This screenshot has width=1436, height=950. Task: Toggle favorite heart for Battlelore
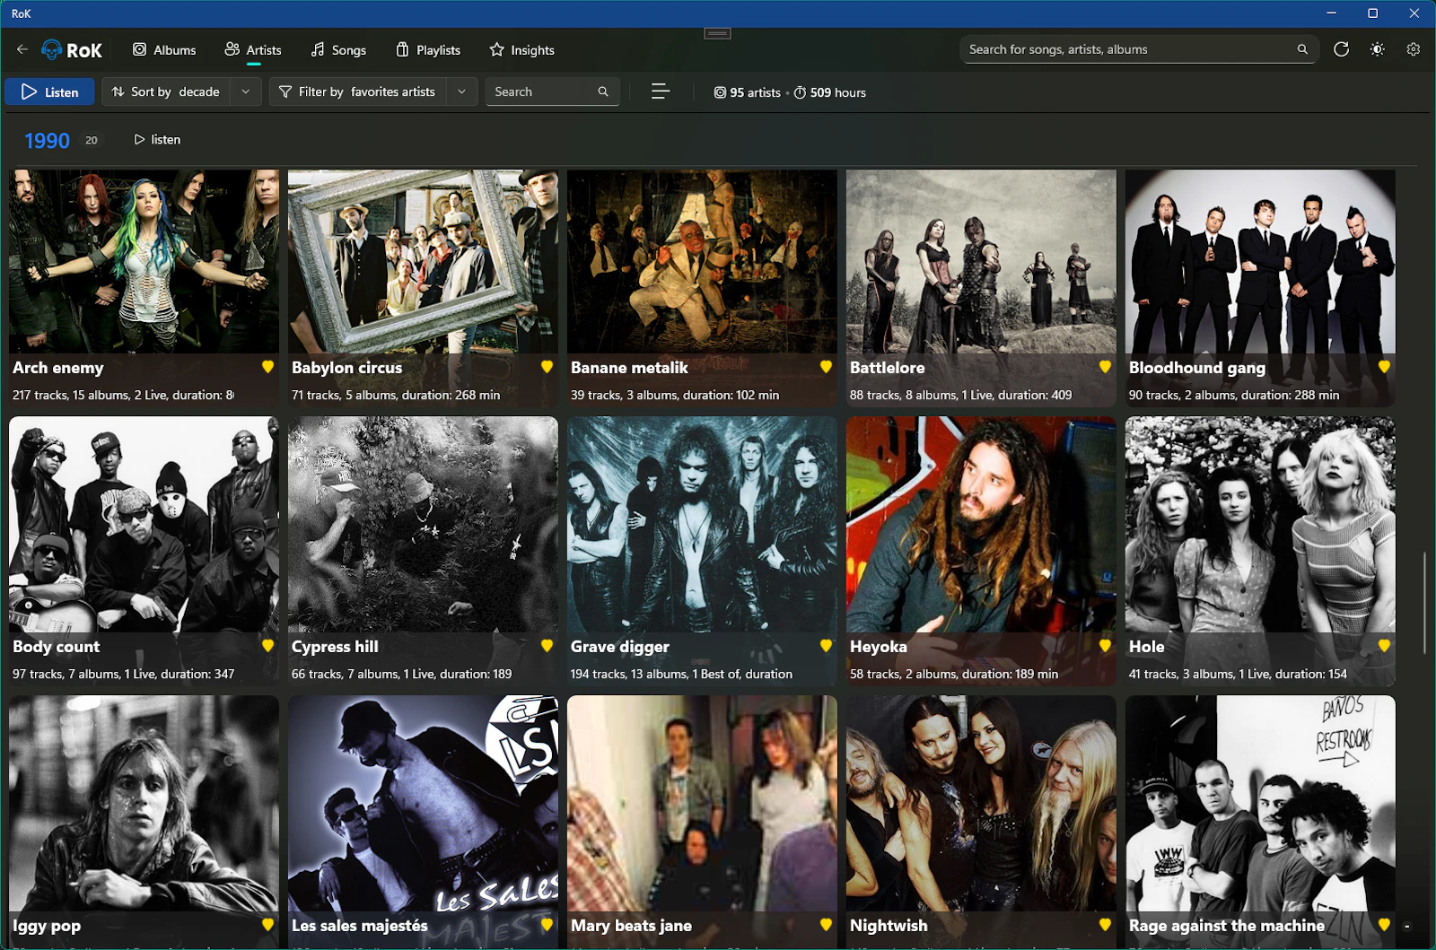(1105, 367)
